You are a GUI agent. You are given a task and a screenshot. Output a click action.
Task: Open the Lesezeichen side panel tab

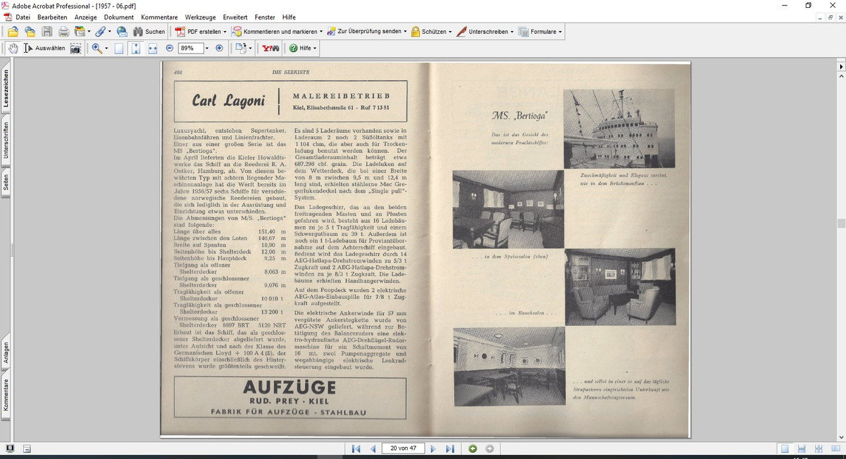[x=6, y=89]
